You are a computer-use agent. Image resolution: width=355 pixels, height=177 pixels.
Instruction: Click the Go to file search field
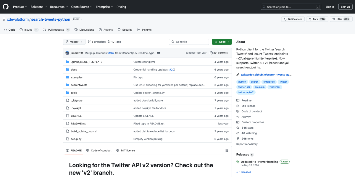[189, 42]
